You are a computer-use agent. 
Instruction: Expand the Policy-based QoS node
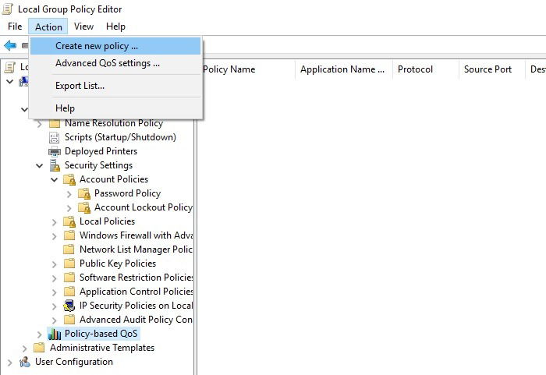point(39,334)
